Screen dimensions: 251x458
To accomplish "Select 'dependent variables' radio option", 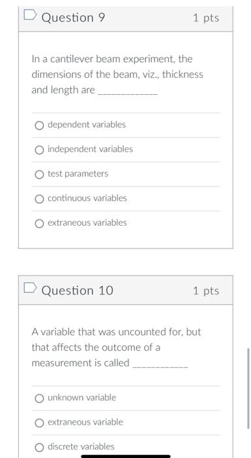I will 39,126.
